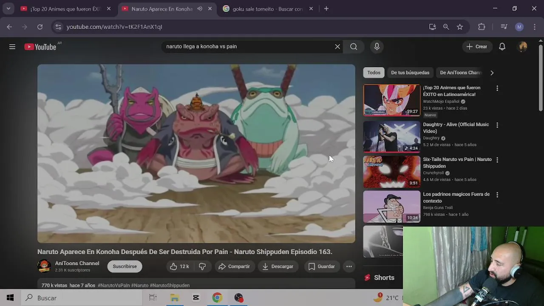Open options menu for Top 20 Animes video
Viewport: 544px width, 306px height.
point(497,88)
